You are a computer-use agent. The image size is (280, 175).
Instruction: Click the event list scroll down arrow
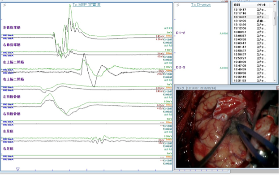click(275, 81)
